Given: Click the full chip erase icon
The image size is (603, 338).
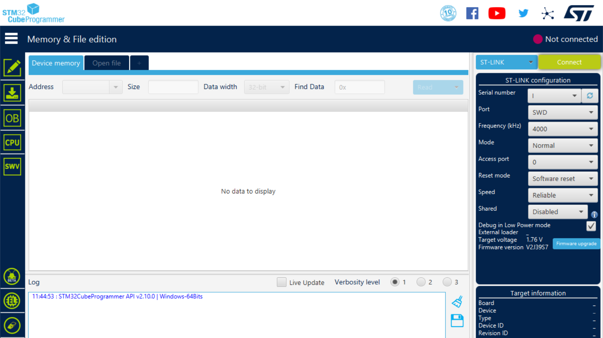Looking at the screenshot, I should pyautogui.click(x=12, y=325).
